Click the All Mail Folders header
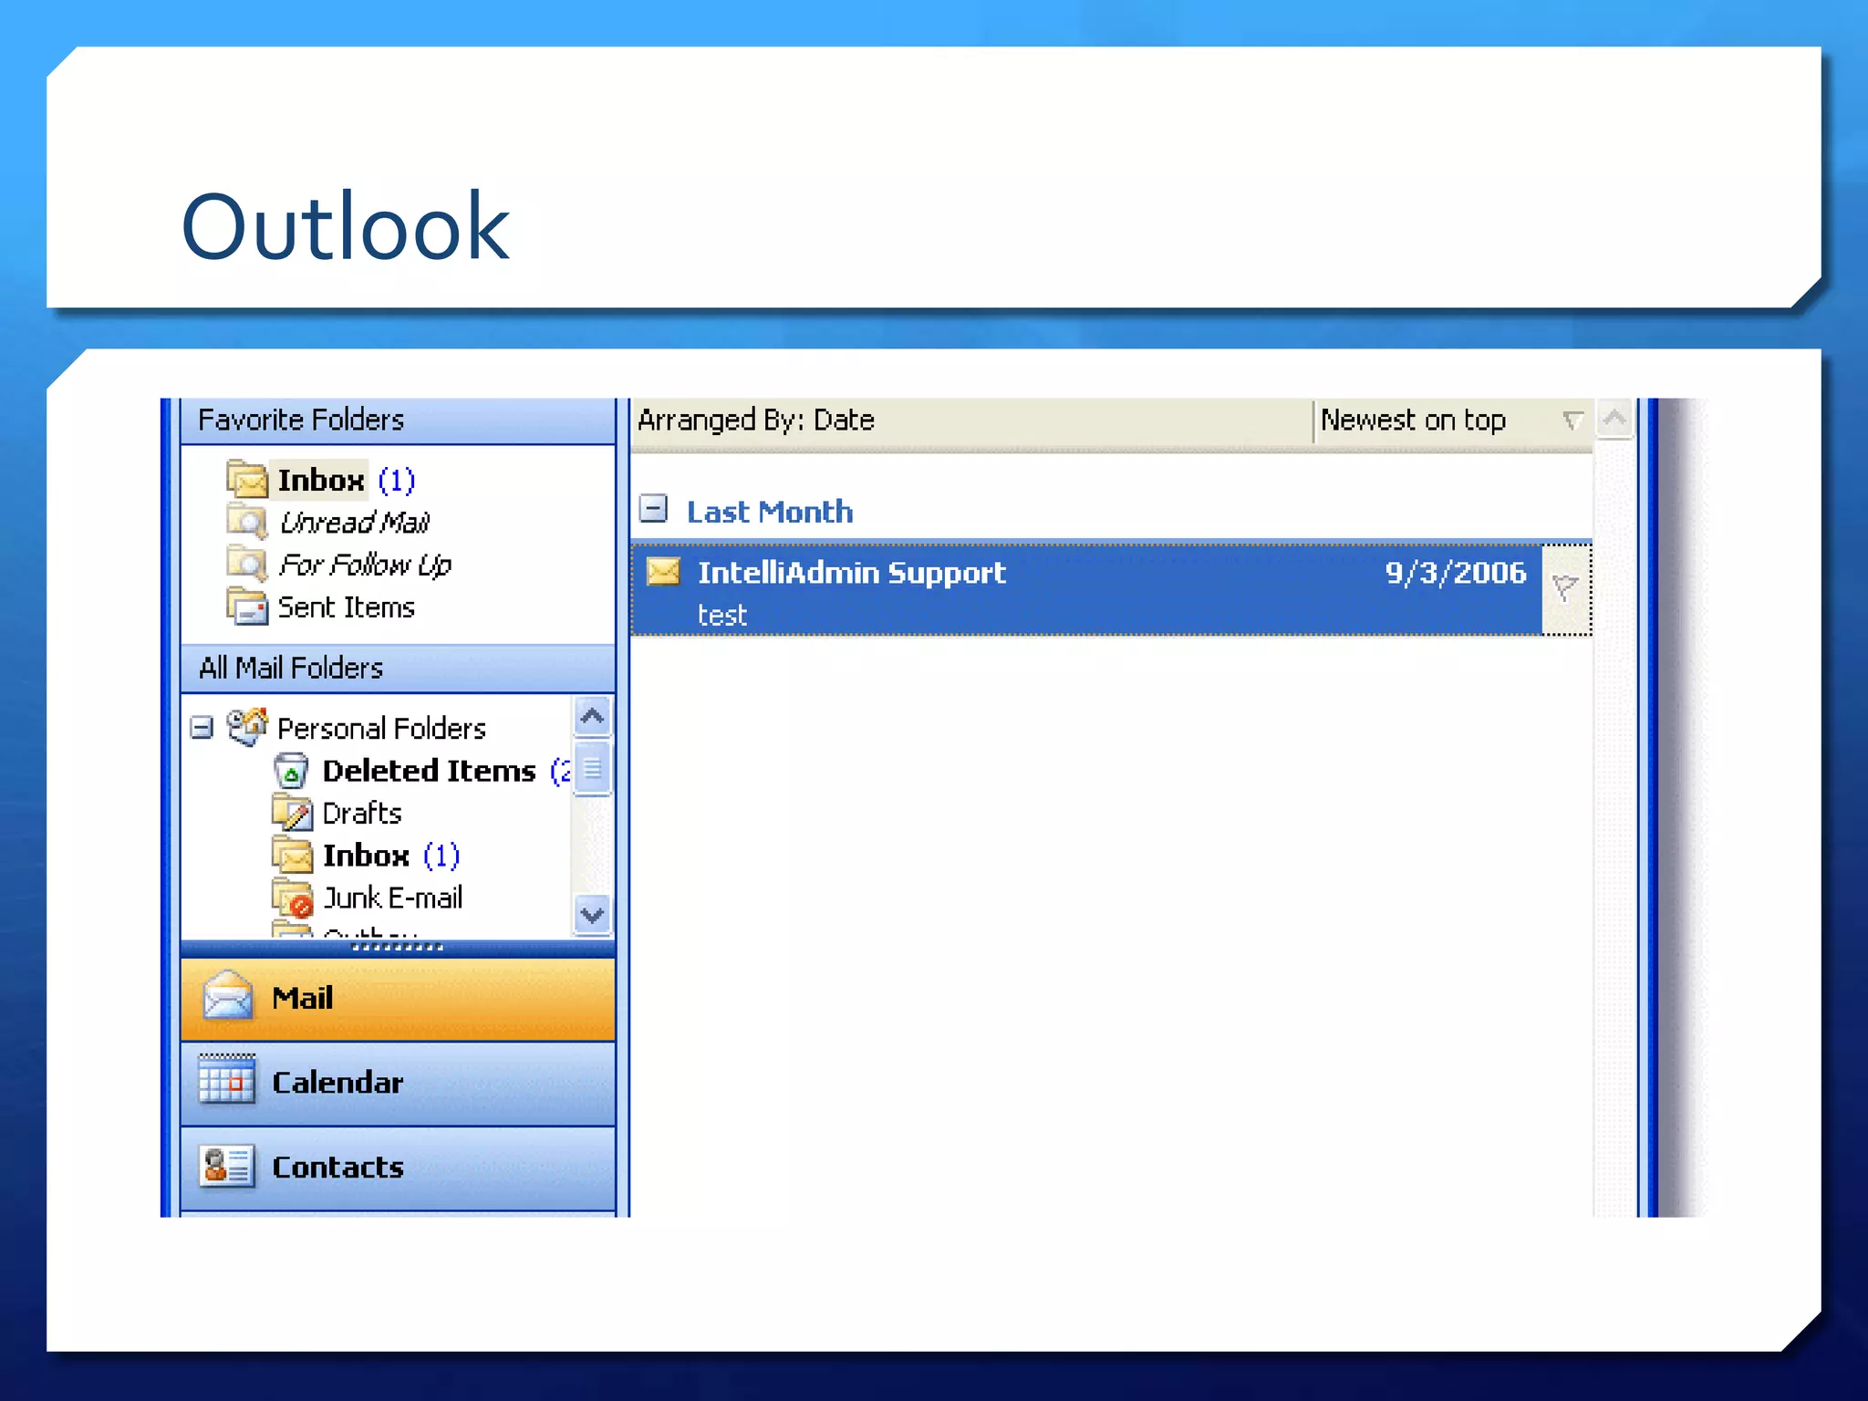This screenshot has height=1401, width=1868. (x=398, y=669)
